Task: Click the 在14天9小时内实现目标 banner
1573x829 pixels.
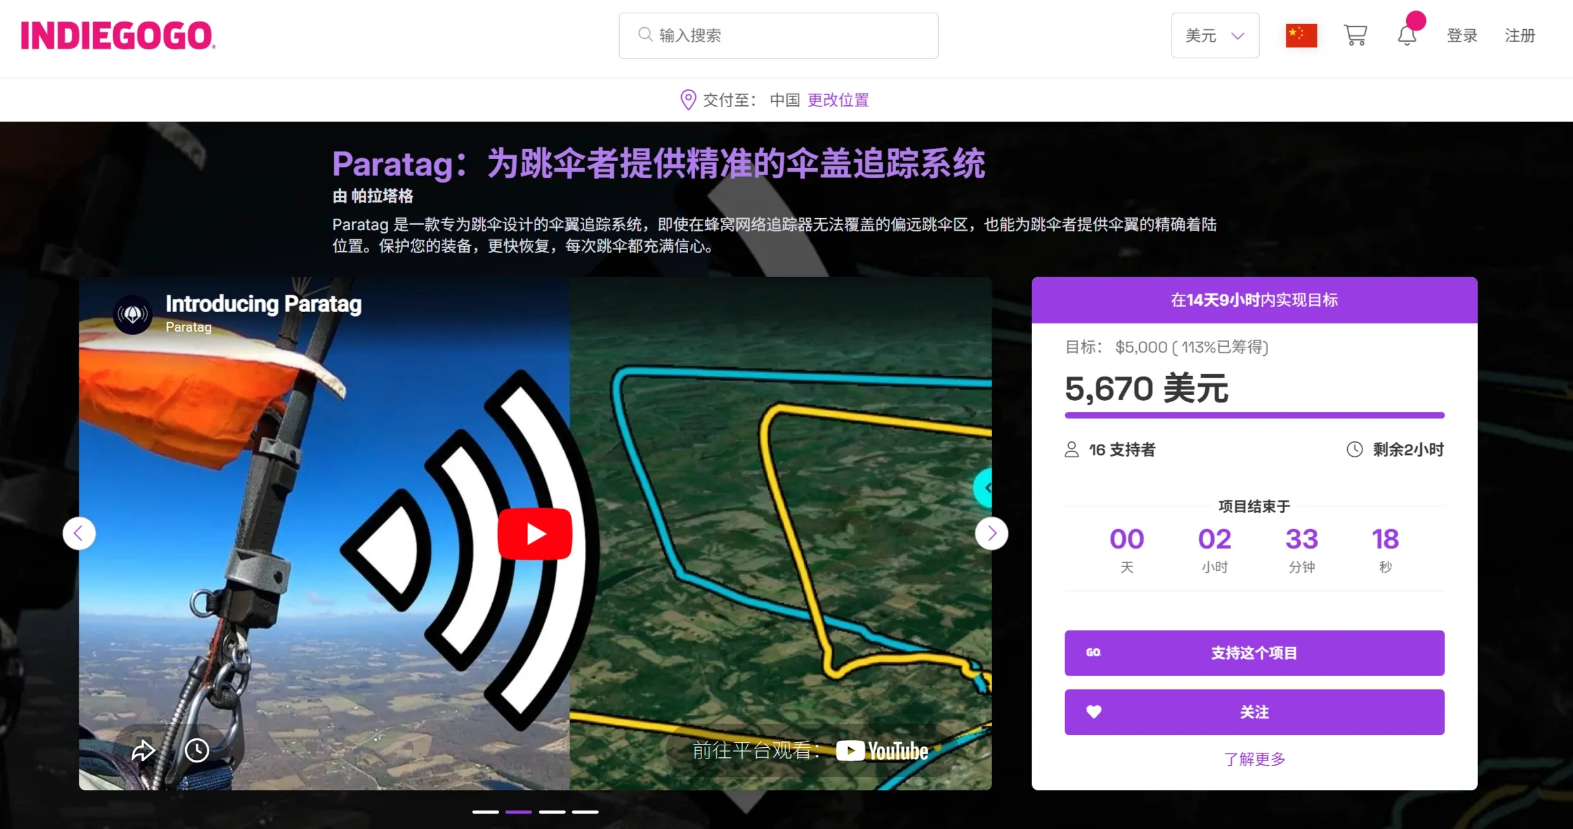Action: click(1254, 300)
